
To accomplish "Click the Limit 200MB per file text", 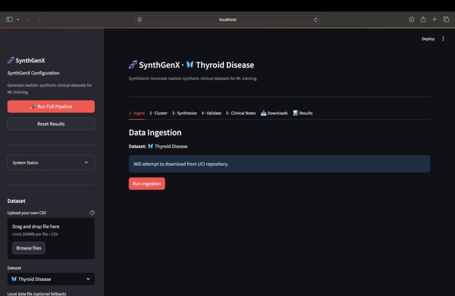I will pos(35,234).
